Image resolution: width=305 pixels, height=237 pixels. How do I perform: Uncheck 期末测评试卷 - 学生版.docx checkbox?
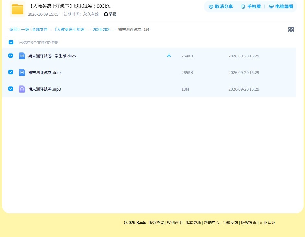(11, 56)
